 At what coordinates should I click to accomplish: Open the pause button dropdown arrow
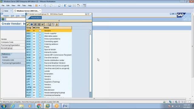point(39,5)
